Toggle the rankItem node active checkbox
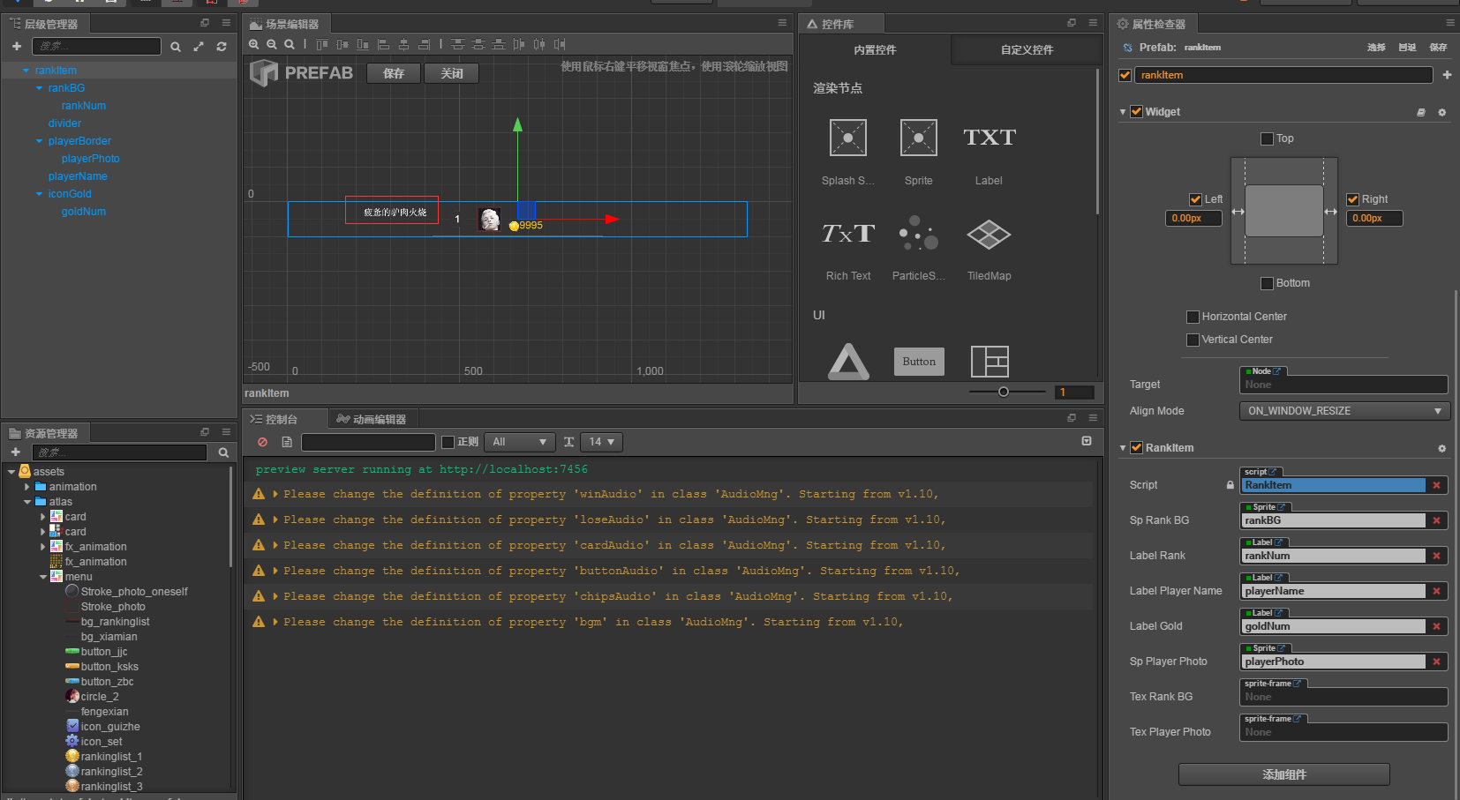 pyautogui.click(x=1125, y=75)
